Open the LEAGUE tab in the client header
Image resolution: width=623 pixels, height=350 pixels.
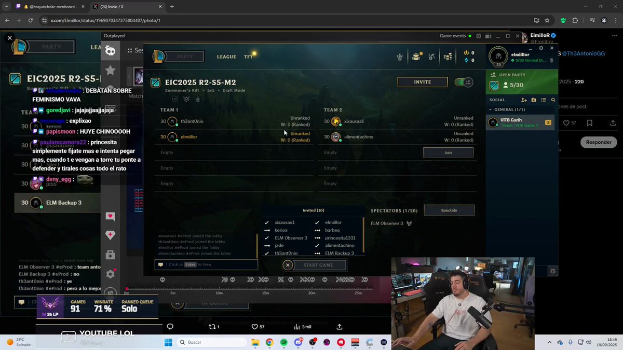pyautogui.click(x=226, y=57)
